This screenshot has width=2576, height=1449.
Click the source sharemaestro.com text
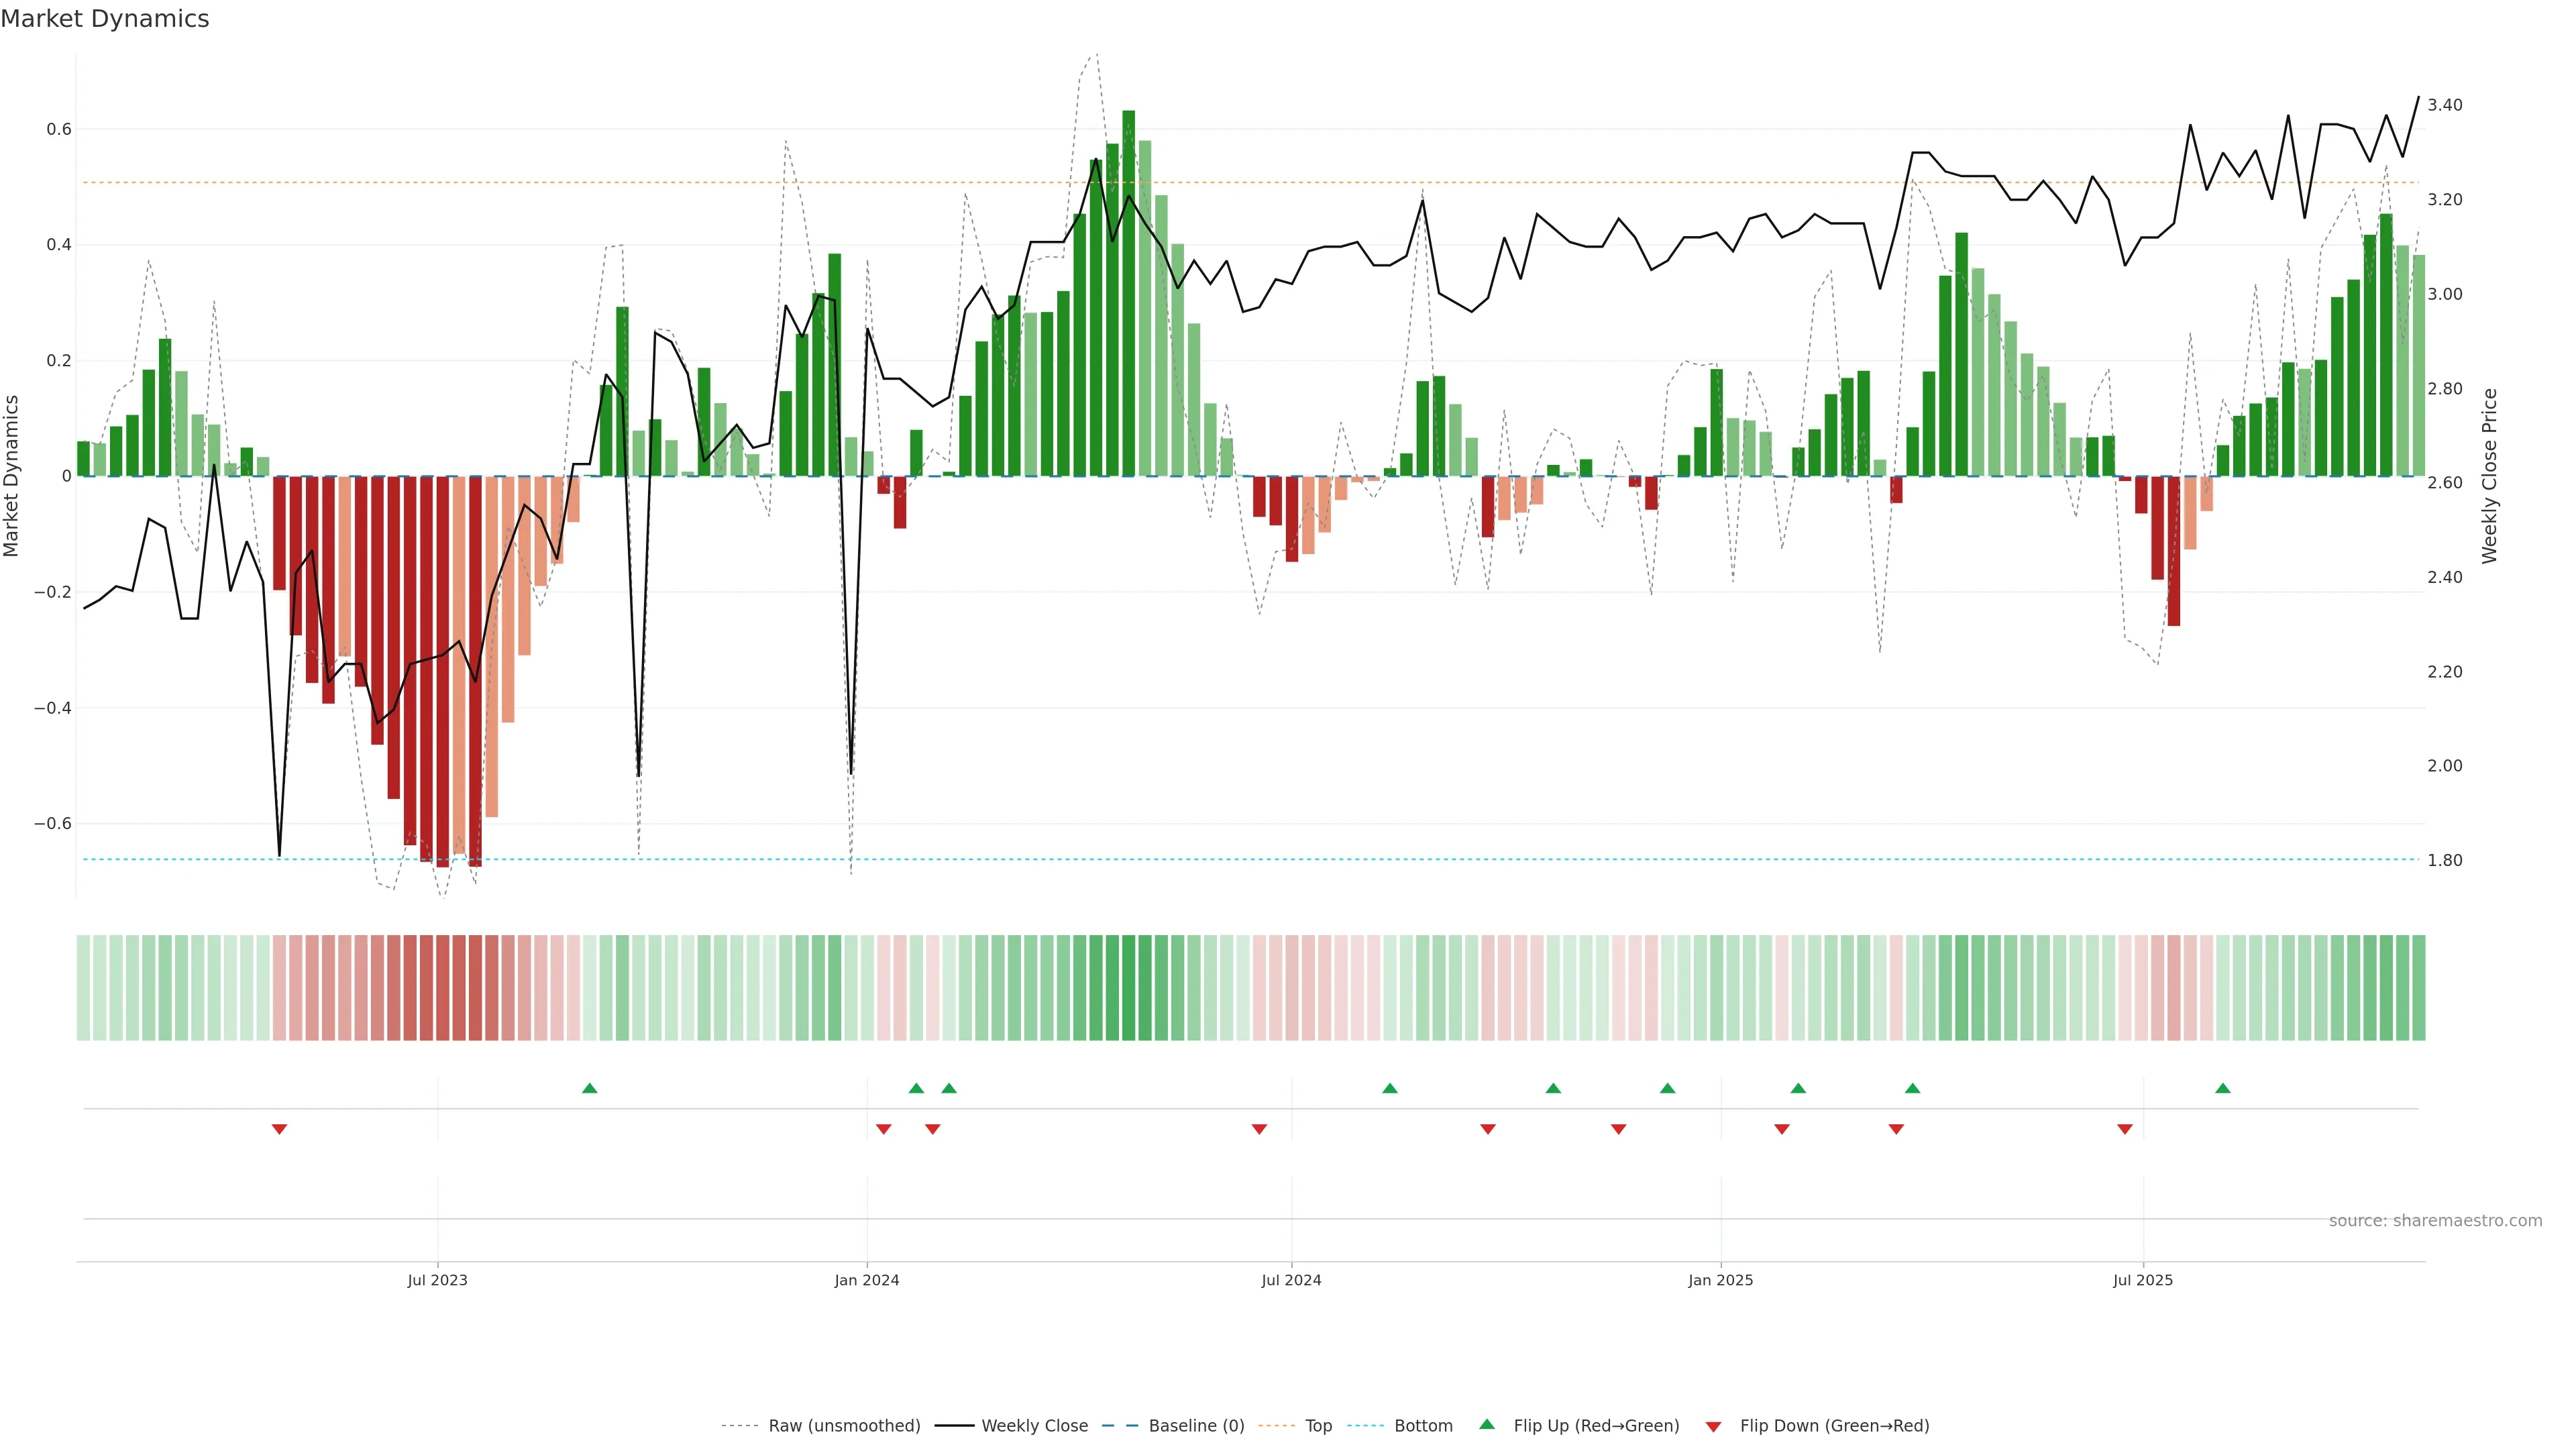[x=2435, y=1221]
